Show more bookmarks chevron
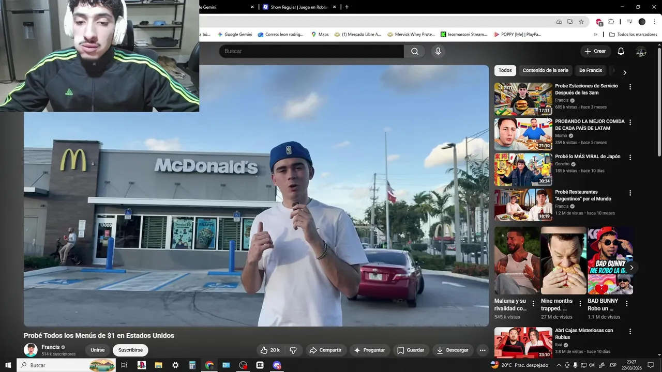 click(x=595, y=35)
